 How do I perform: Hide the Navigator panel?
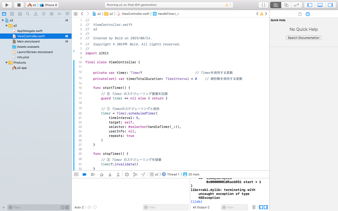click(x=309, y=4)
